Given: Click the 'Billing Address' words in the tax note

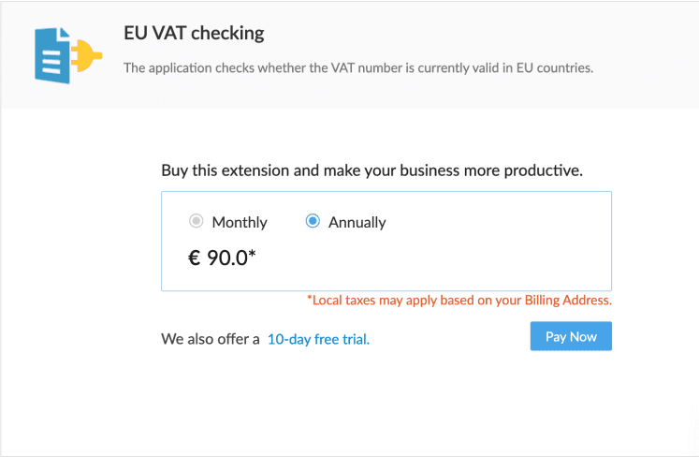Looking at the screenshot, I should 568,301.
